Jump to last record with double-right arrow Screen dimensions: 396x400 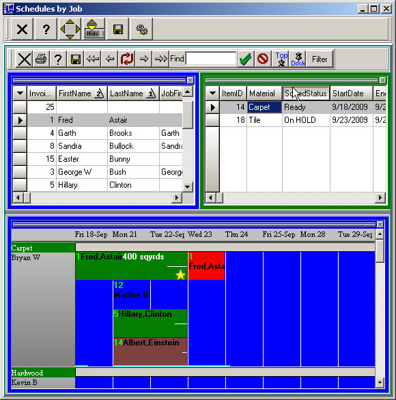(x=160, y=59)
